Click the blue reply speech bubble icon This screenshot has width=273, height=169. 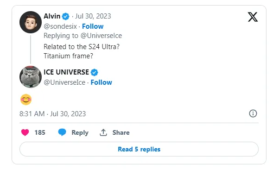pyautogui.click(x=62, y=132)
